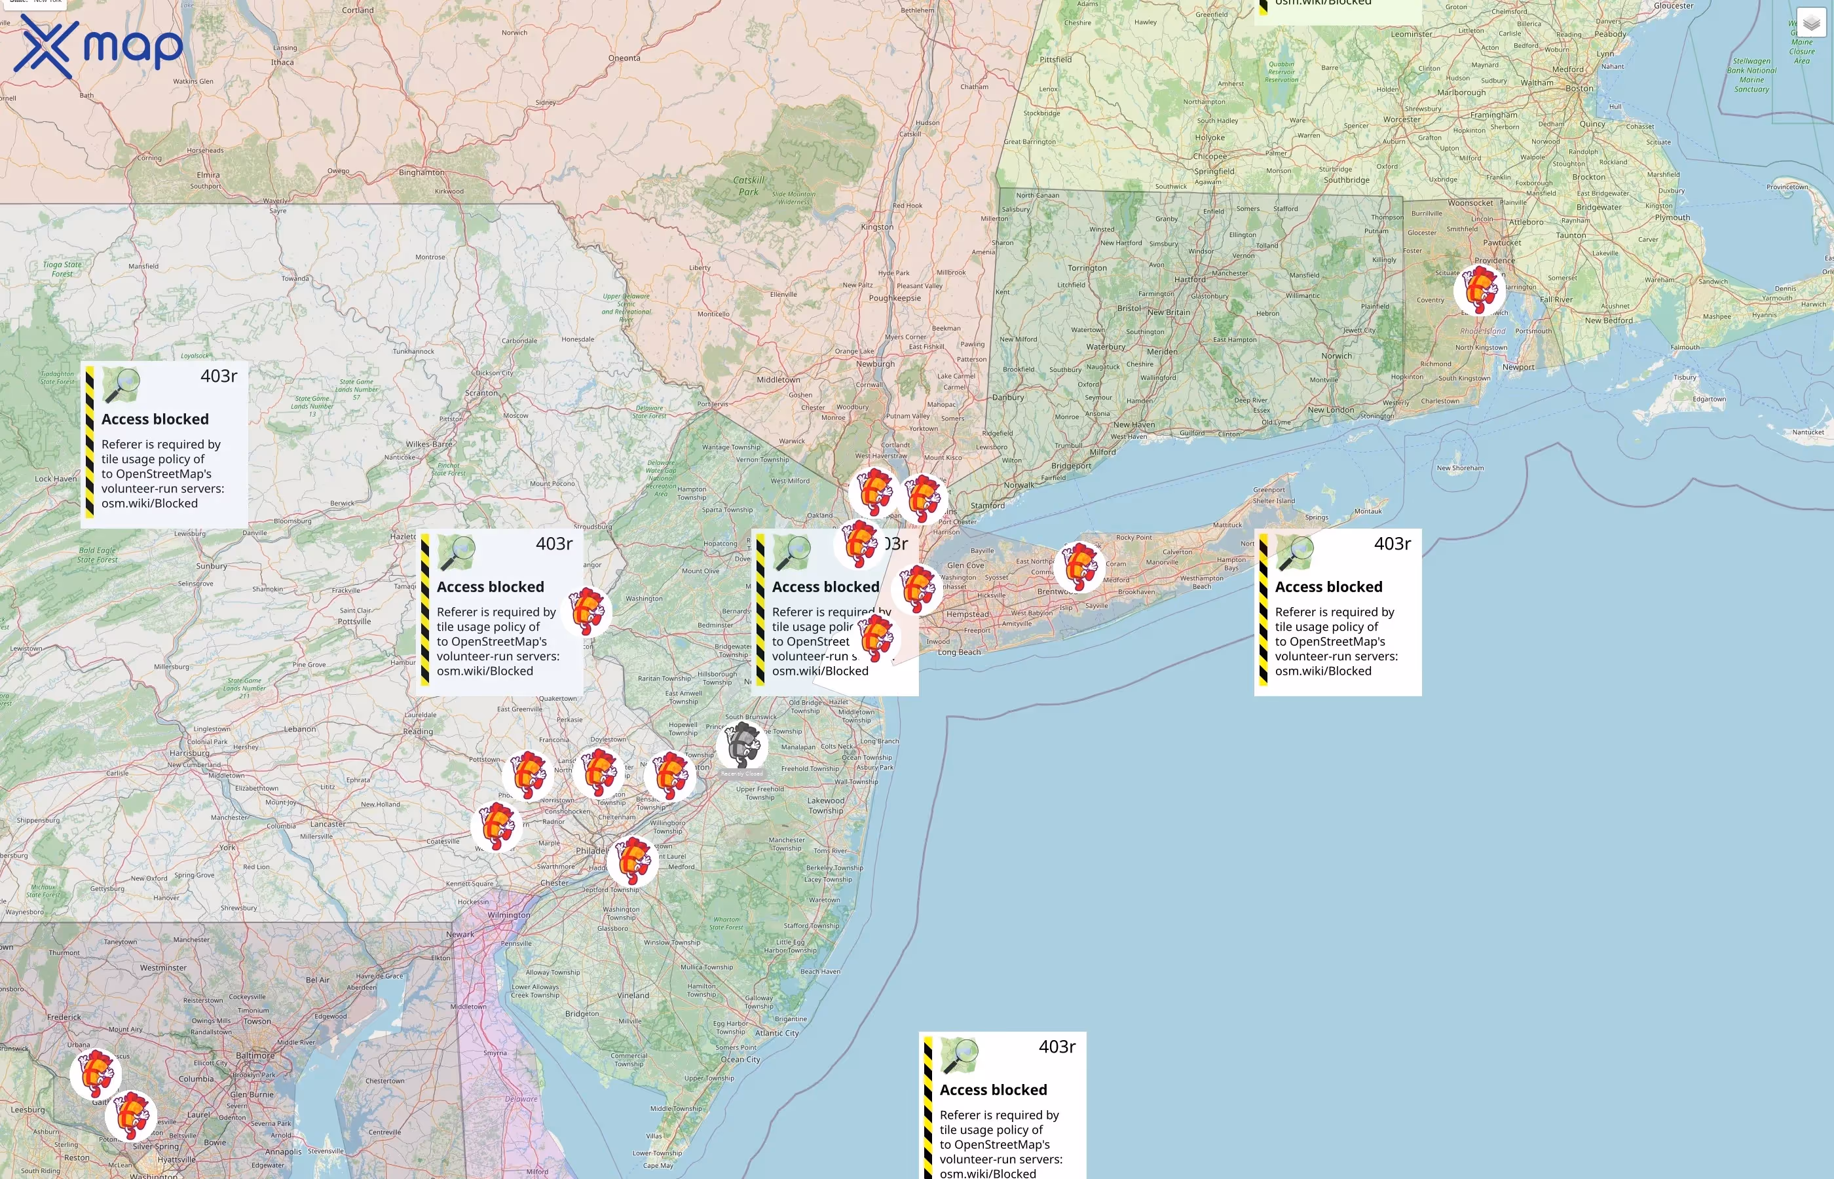Click the Hartford city label
Screen dimensions: 1834x1179
pos(1190,280)
